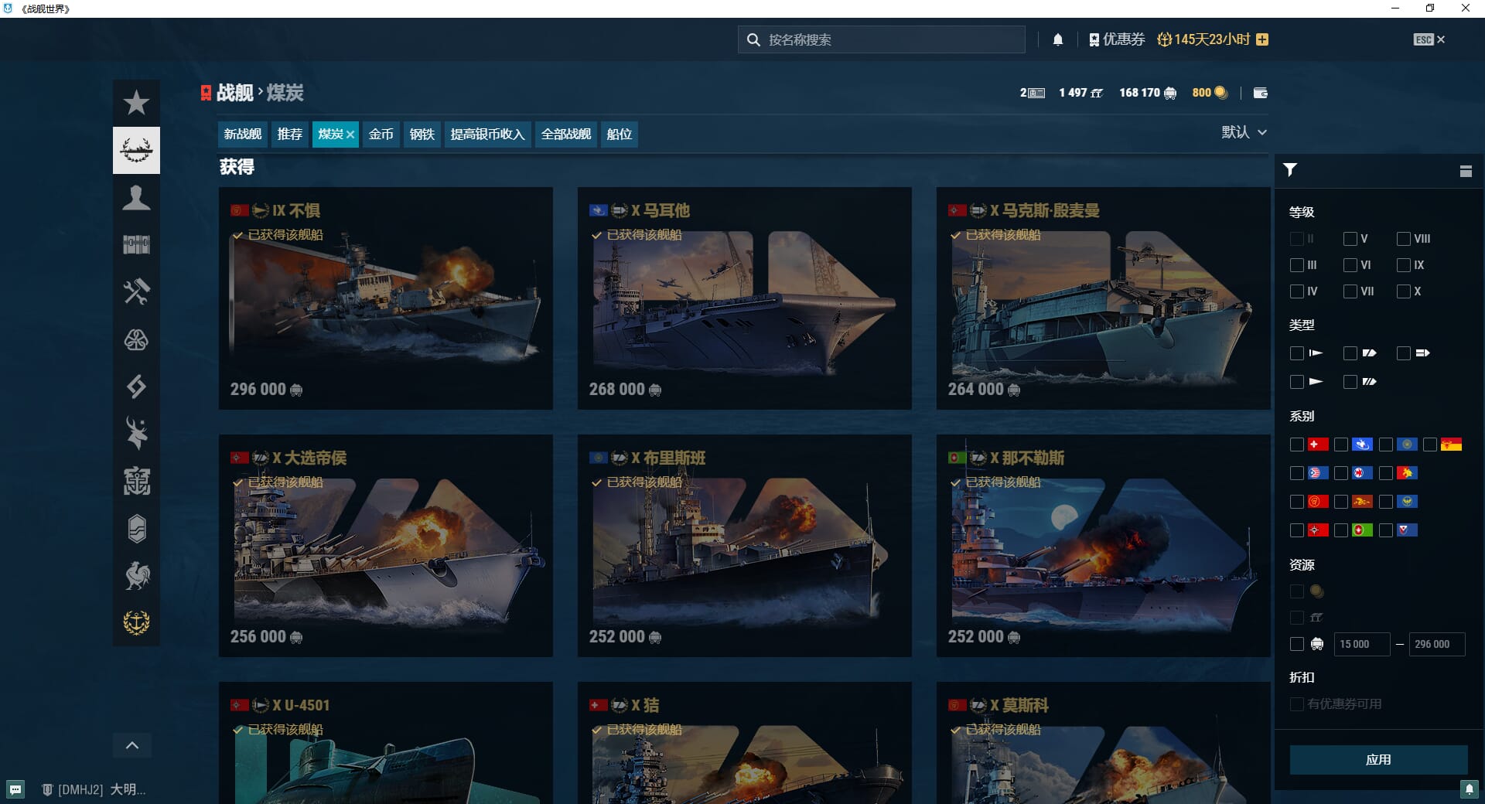Click the star favorites icon in sidebar
The width and height of the screenshot is (1485, 804).
click(x=136, y=103)
